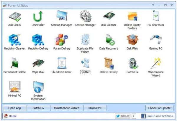This screenshot has width=177, height=121.
Task: Open the Data Recovery icon
Action: pos(110,40)
